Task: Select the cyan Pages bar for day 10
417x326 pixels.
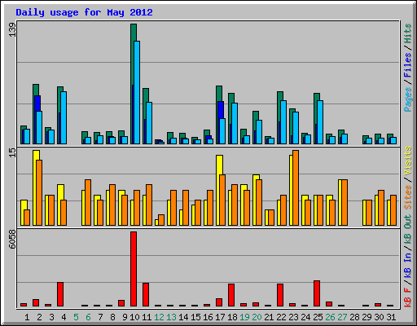Action: pyautogui.click(x=137, y=92)
